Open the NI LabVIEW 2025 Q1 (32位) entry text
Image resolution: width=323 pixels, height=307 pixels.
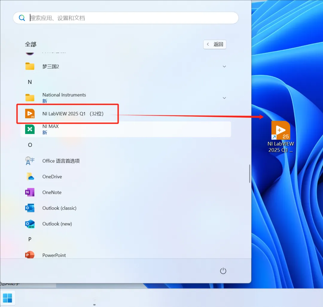(x=73, y=114)
